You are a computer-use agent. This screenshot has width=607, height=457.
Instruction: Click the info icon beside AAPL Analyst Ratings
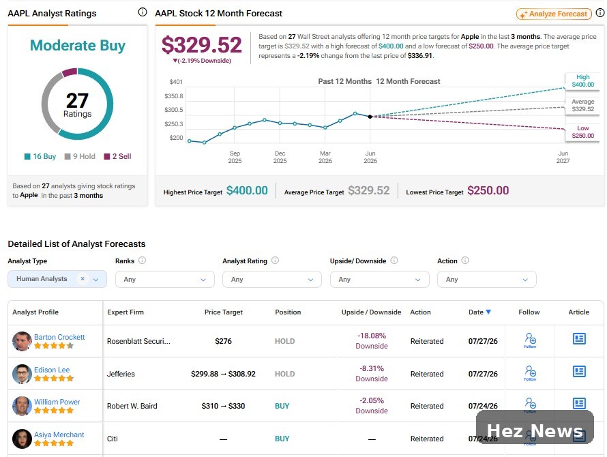(x=143, y=12)
